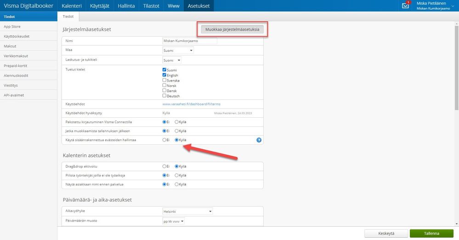Viewport: 459px width, 240px height.
Task: Open the mail notifications envelope icon
Action: click(x=405, y=5)
